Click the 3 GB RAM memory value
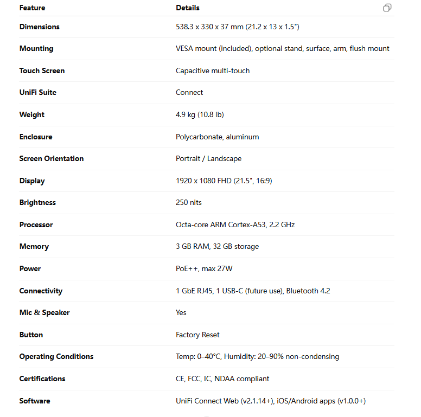Viewport: 421px width, 417px height. pyautogui.click(x=217, y=247)
